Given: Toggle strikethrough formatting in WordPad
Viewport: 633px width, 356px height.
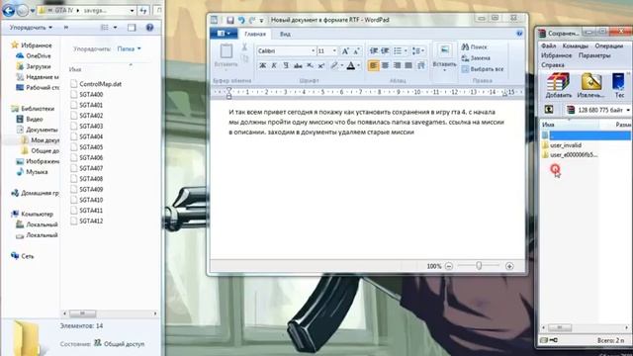Looking at the screenshot, I should 298,65.
